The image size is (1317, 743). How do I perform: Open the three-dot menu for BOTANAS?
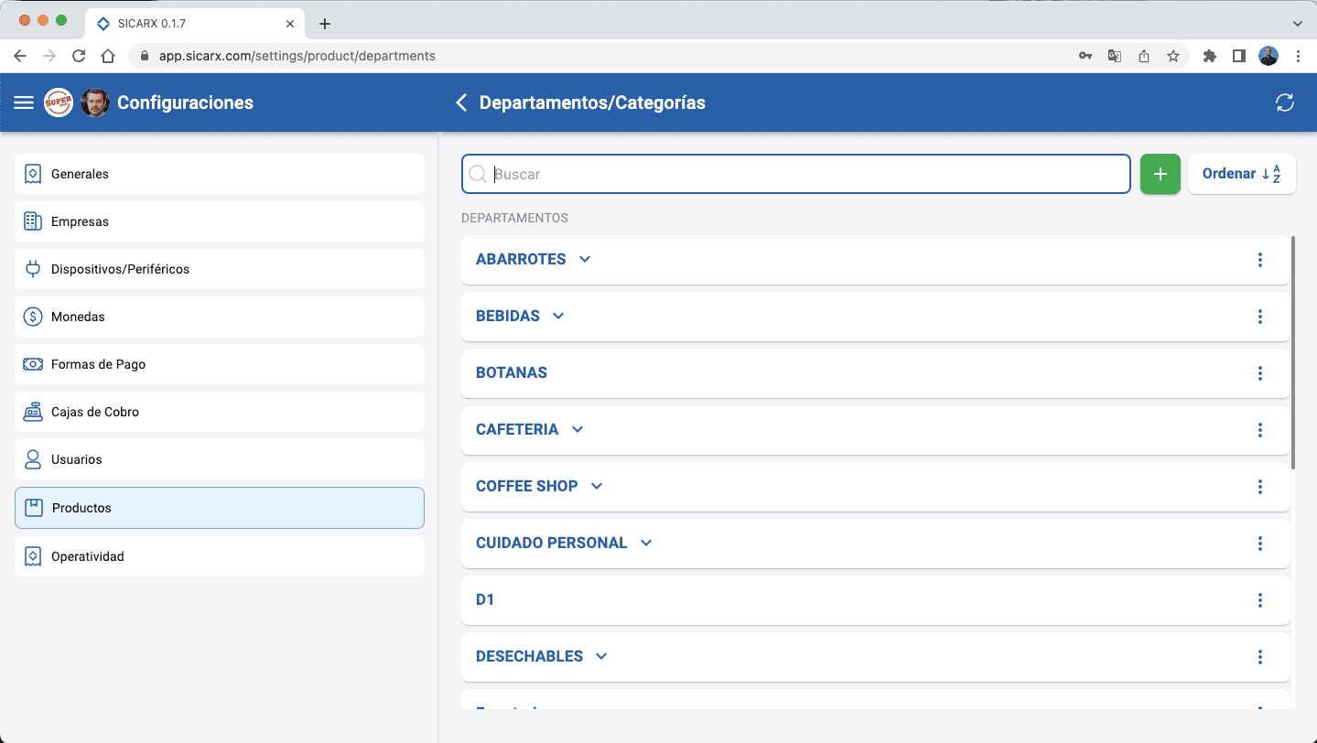tap(1259, 373)
